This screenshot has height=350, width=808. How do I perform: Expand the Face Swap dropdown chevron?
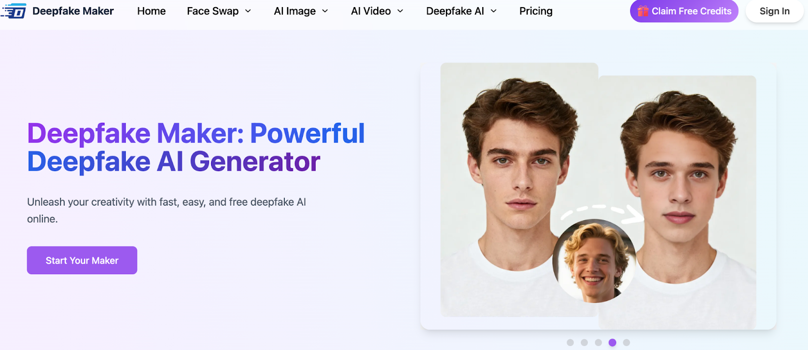pos(248,11)
